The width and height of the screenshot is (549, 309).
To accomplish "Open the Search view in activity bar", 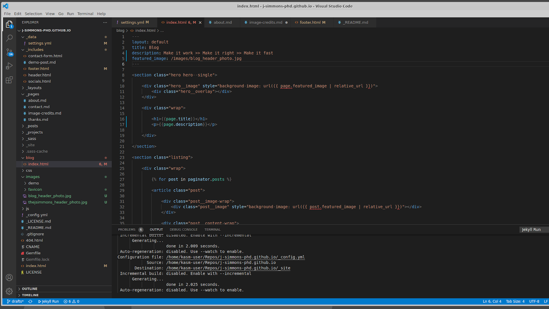I will tap(9, 38).
